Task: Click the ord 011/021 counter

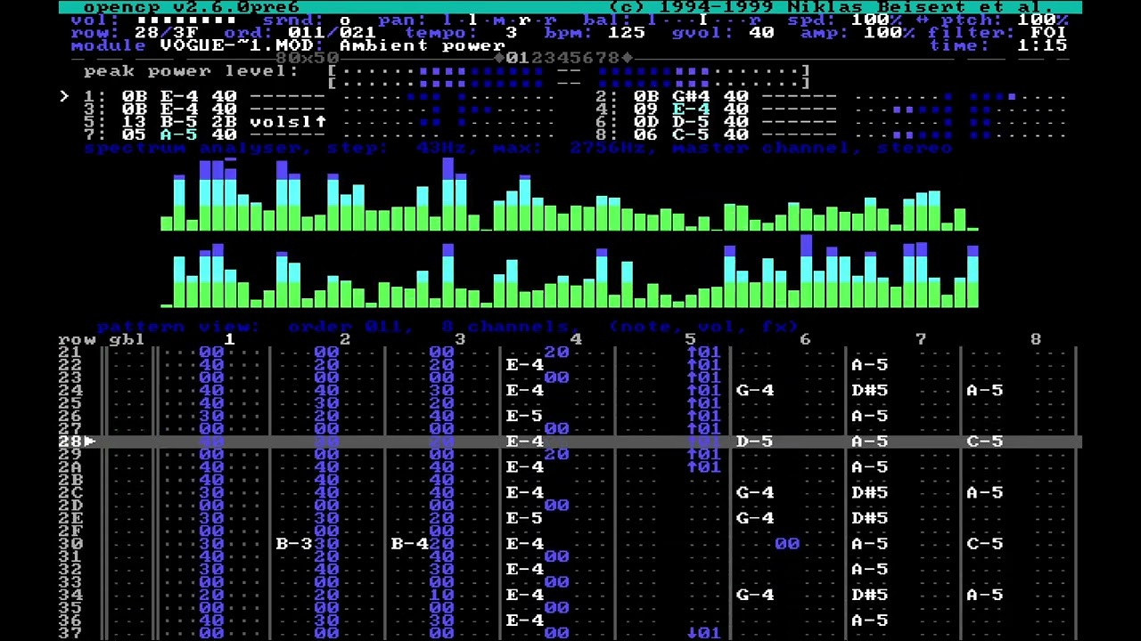Action: (x=332, y=33)
